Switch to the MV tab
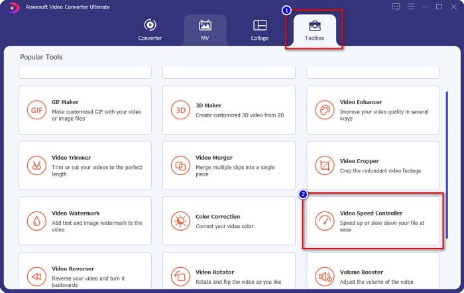Screen dimensions: 464x293 (x=205, y=30)
